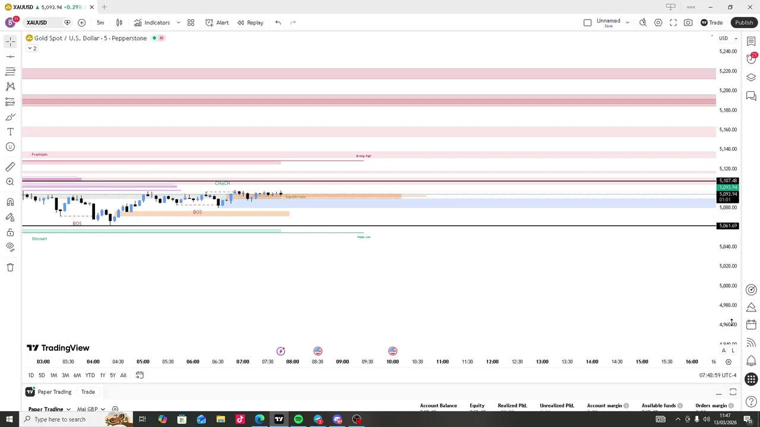760x427 pixels.
Task: Open the emoji and icons tool
Action: click(x=10, y=146)
